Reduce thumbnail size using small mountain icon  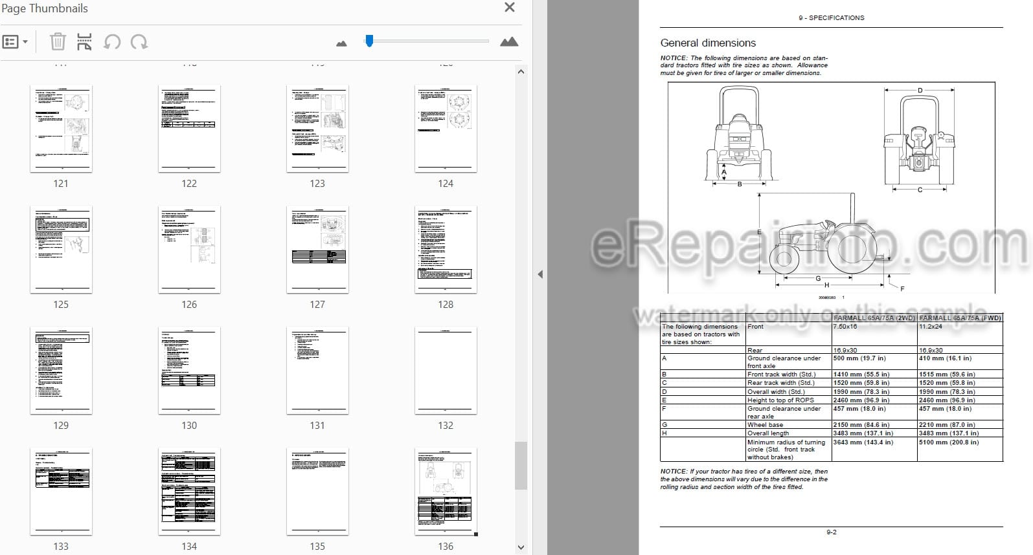point(341,43)
